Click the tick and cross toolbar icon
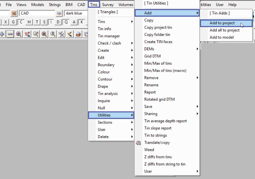This screenshot has height=179, width=255. 61,34
